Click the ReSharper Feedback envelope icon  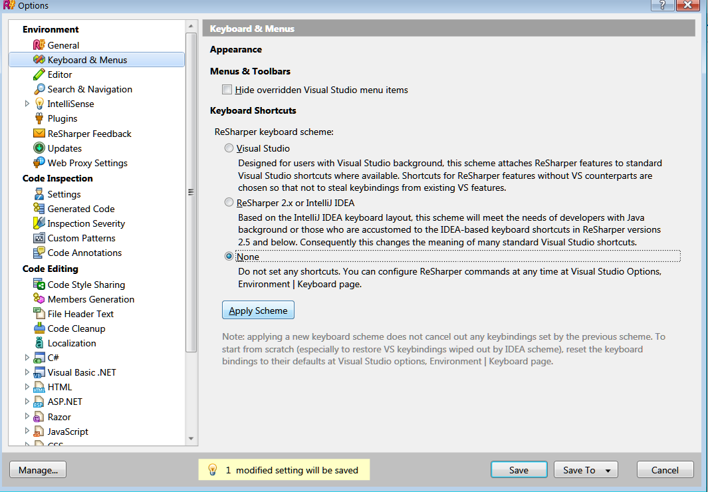click(39, 133)
